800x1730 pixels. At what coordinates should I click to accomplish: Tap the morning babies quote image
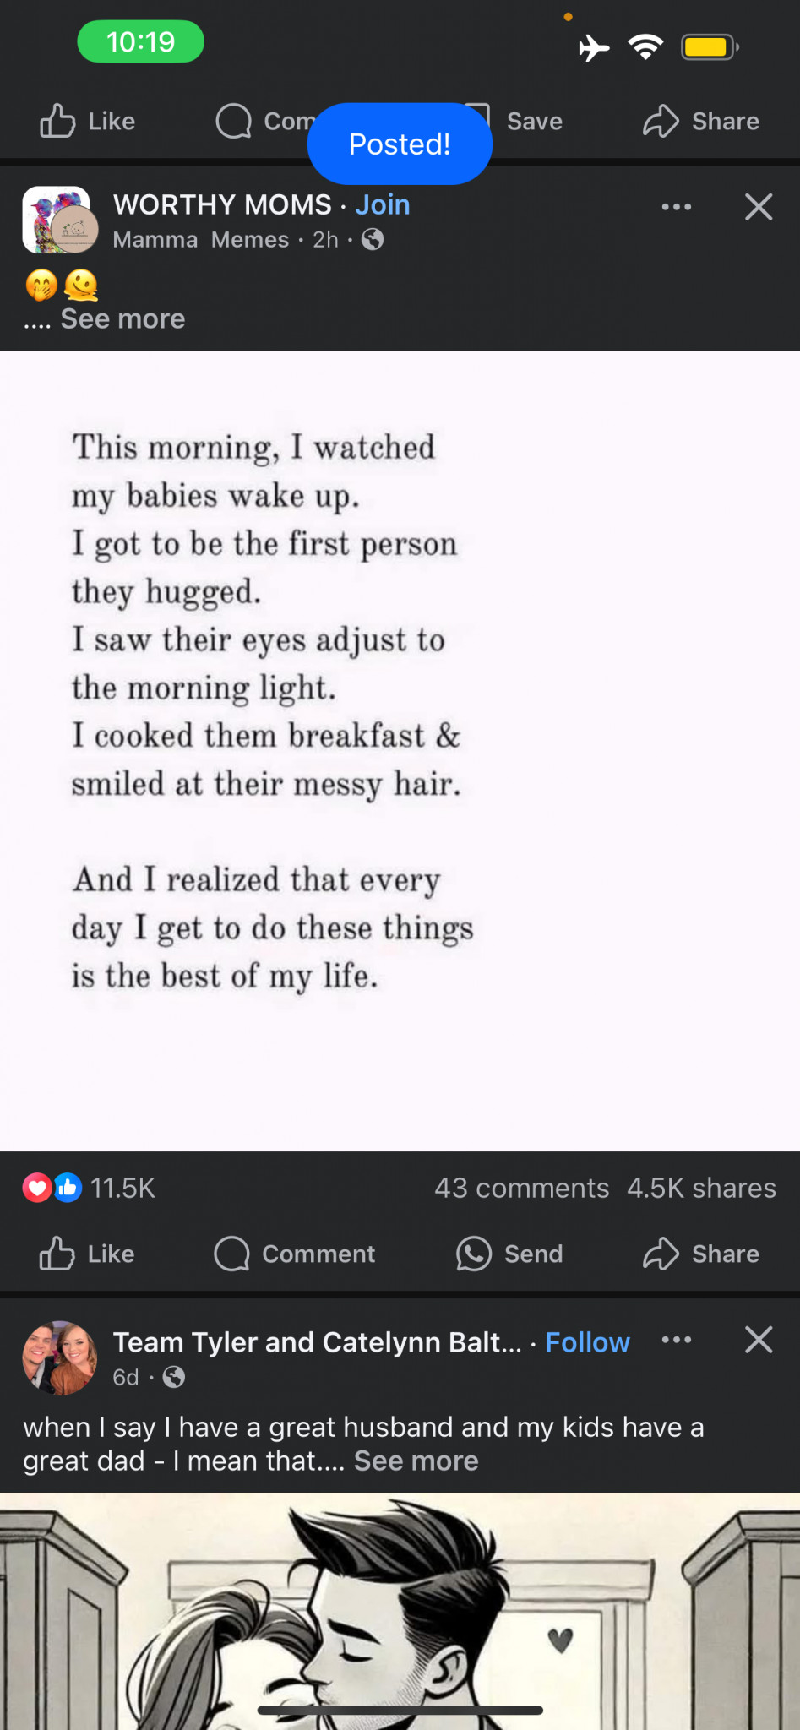[x=400, y=750]
